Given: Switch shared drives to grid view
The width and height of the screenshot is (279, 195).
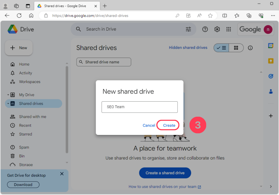Looking at the screenshot, I should 236,48.
